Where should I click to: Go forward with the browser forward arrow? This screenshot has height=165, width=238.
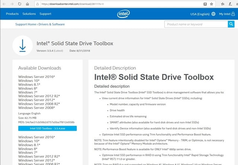tap(12, 4)
